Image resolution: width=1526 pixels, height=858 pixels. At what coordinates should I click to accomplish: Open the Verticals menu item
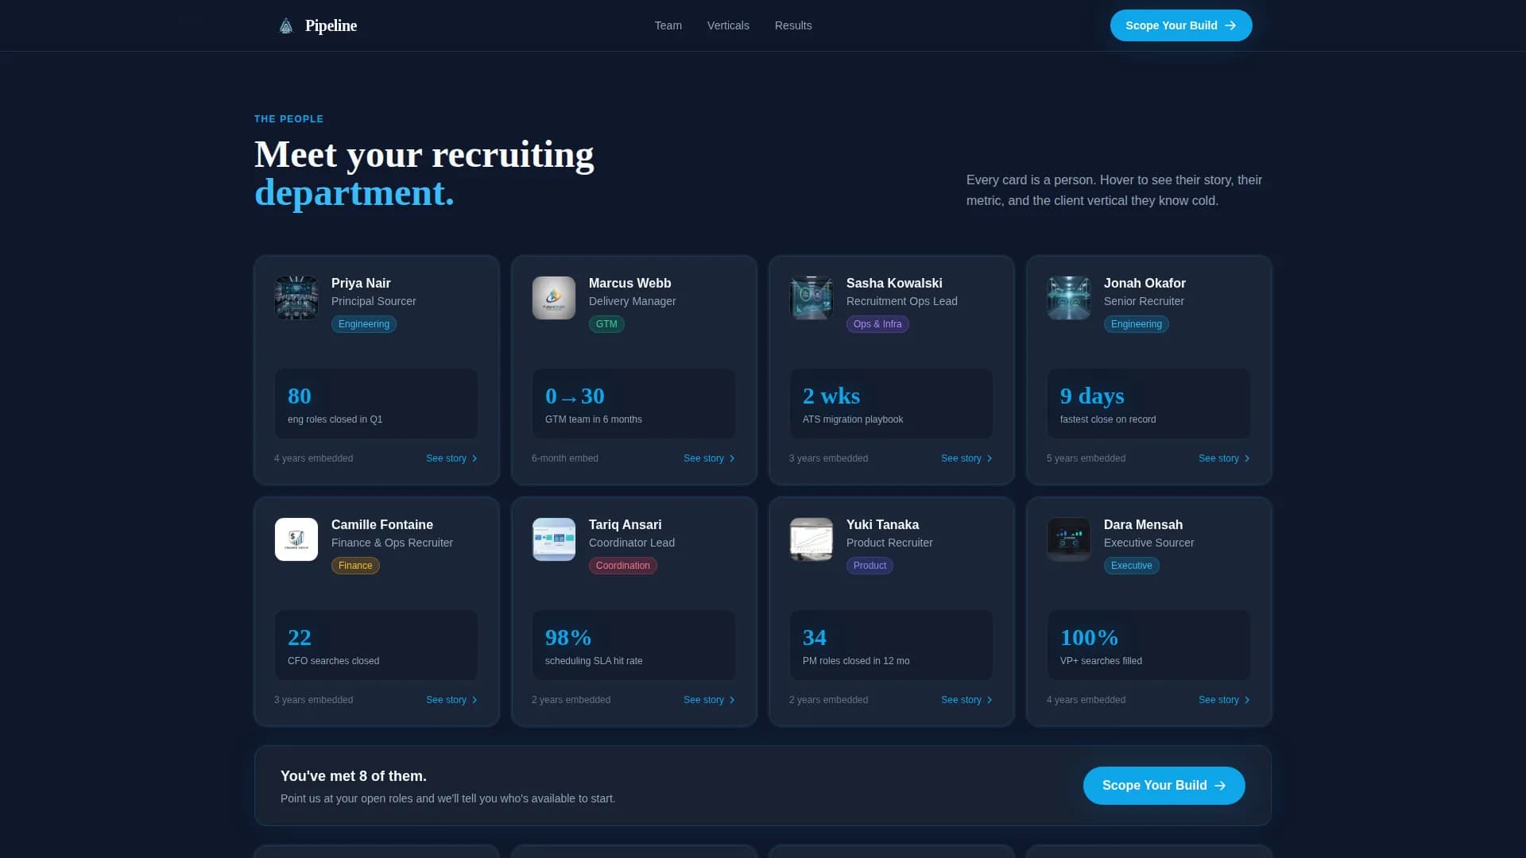click(x=727, y=25)
